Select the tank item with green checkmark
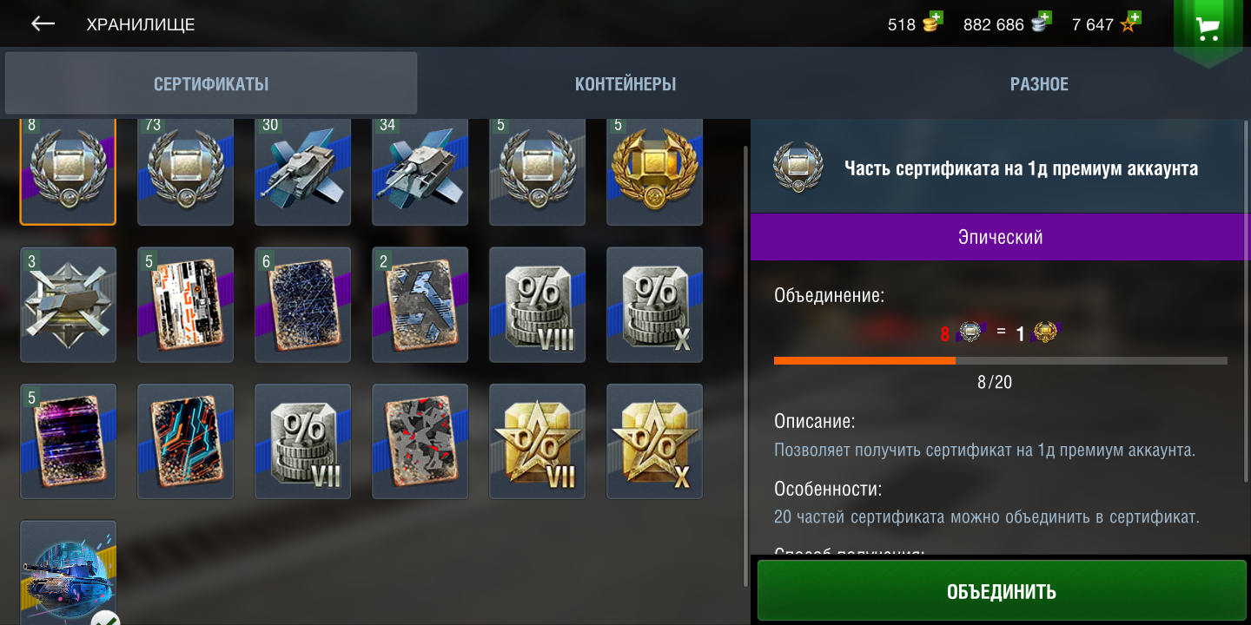The height and width of the screenshot is (625, 1251). [68, 573]
